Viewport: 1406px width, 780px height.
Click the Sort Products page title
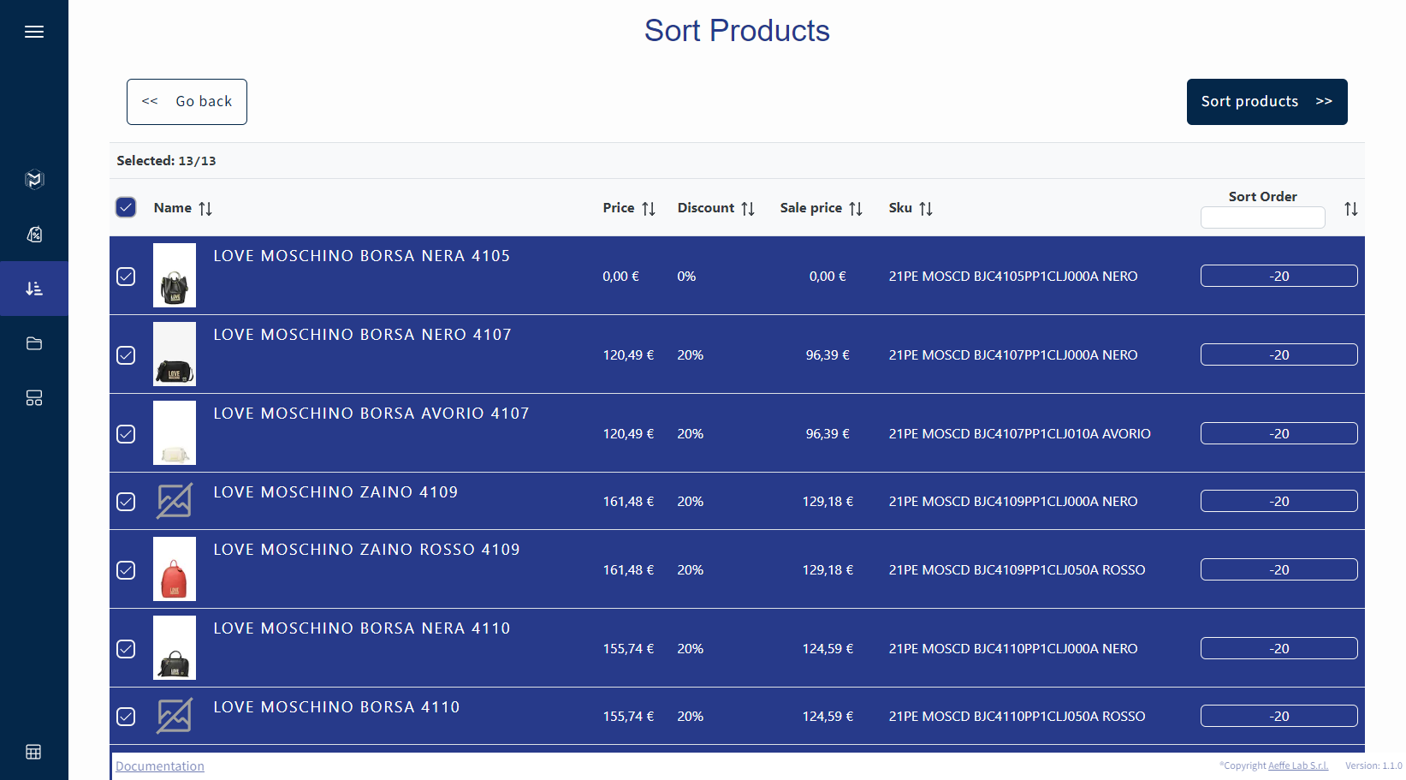point(737,31)
